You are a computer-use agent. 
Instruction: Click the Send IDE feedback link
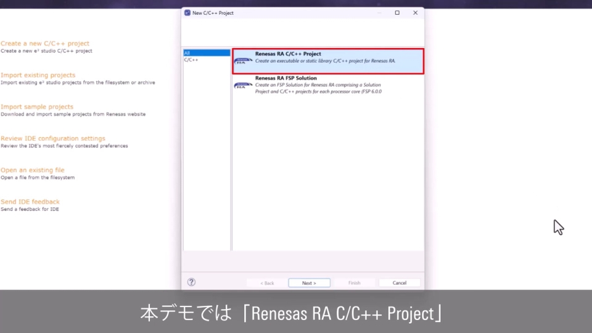point(30,202)
